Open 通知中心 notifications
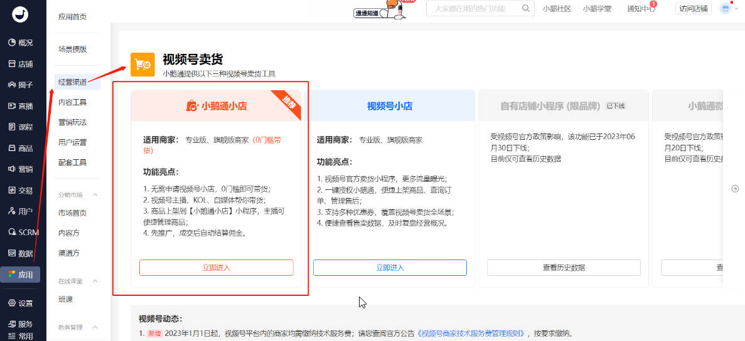 click(641, 9)
